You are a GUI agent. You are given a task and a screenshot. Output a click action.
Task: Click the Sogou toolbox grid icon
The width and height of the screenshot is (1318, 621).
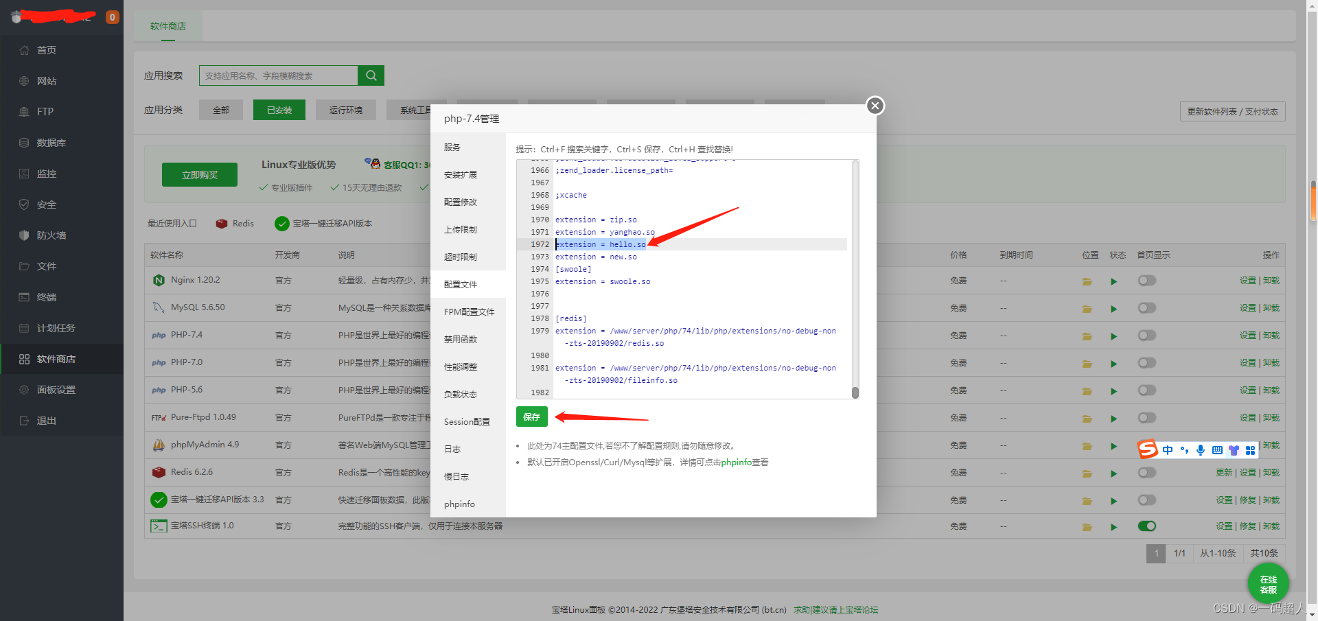click(1250, 450)
